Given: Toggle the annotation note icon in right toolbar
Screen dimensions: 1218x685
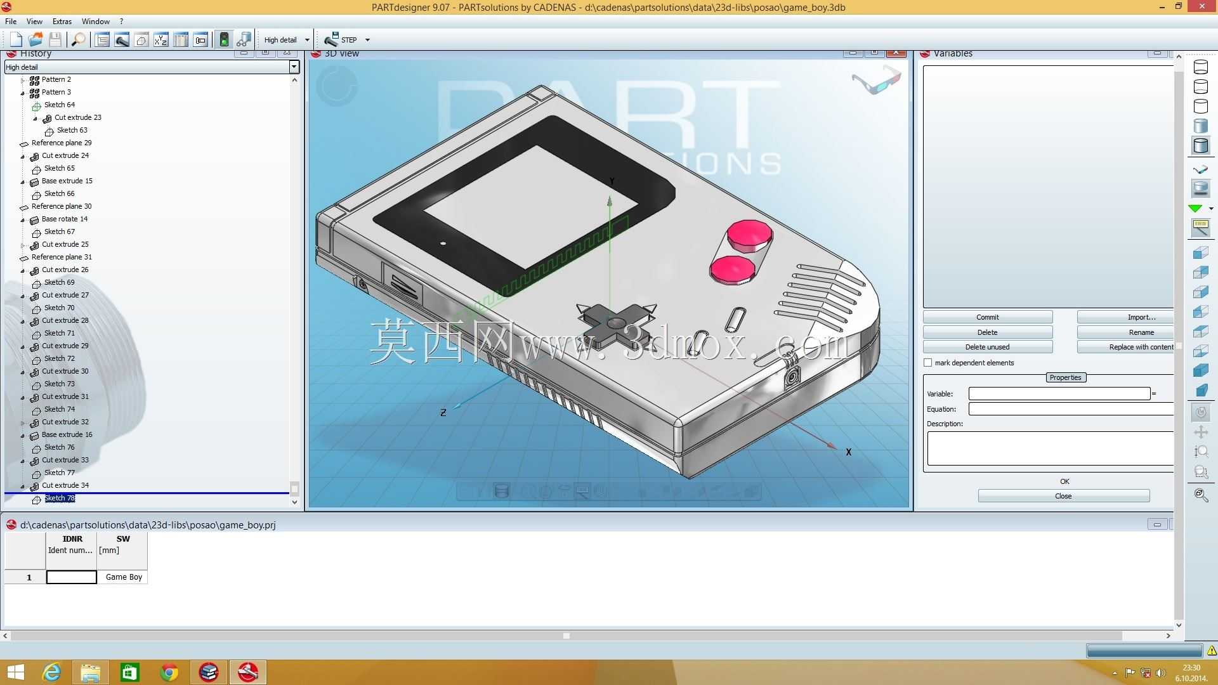Looking at the screenshot, I should (x=1201, y=228).
